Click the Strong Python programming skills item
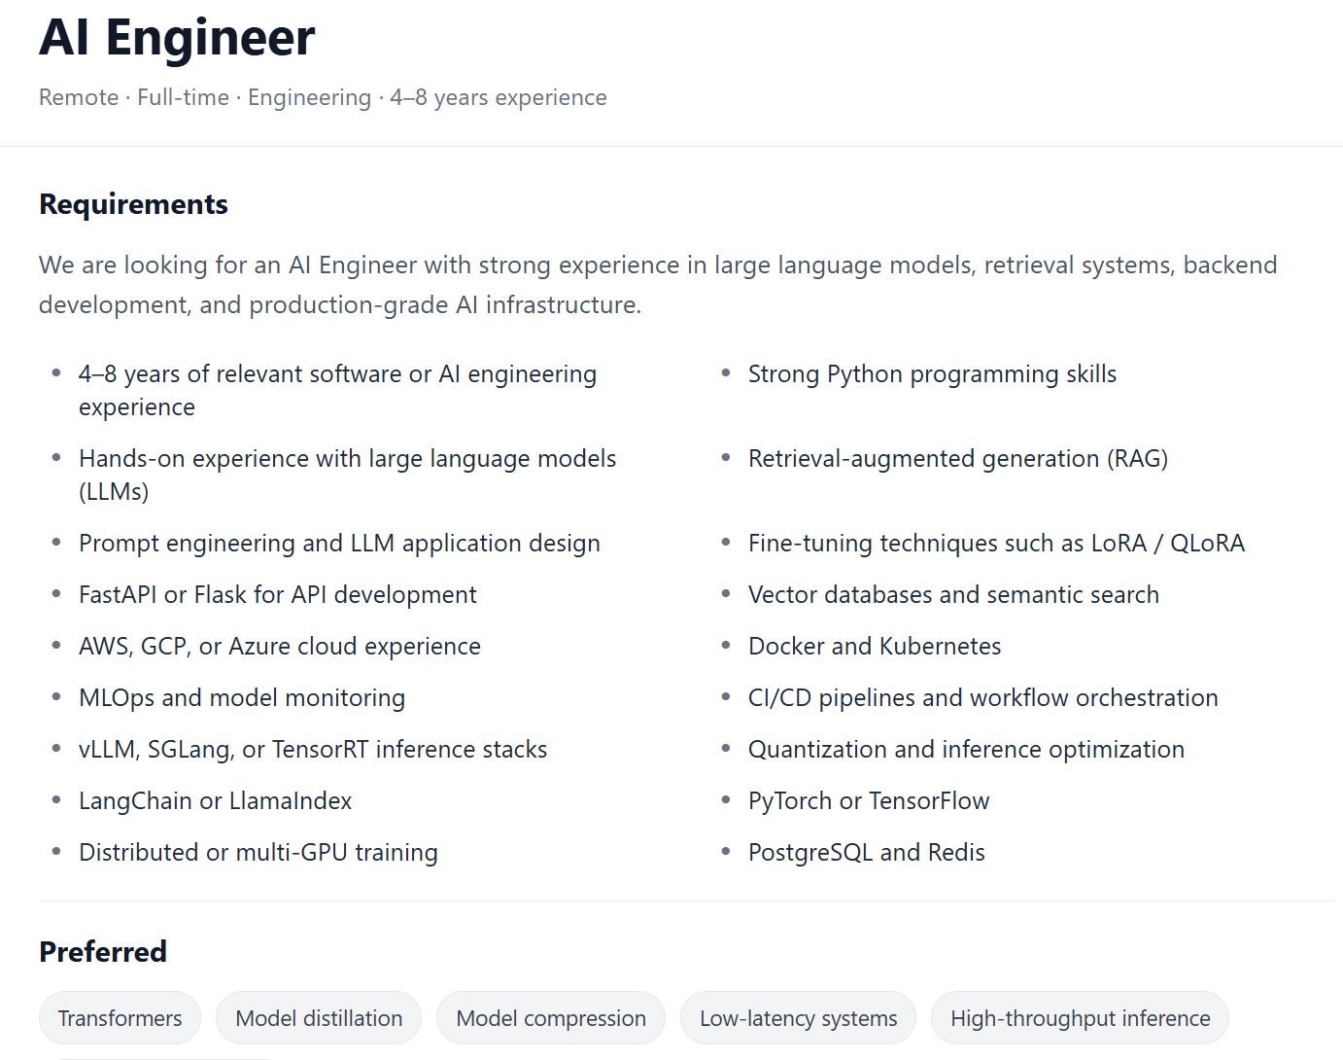This screenshot has height=1060, width=1343. (932, 373)
